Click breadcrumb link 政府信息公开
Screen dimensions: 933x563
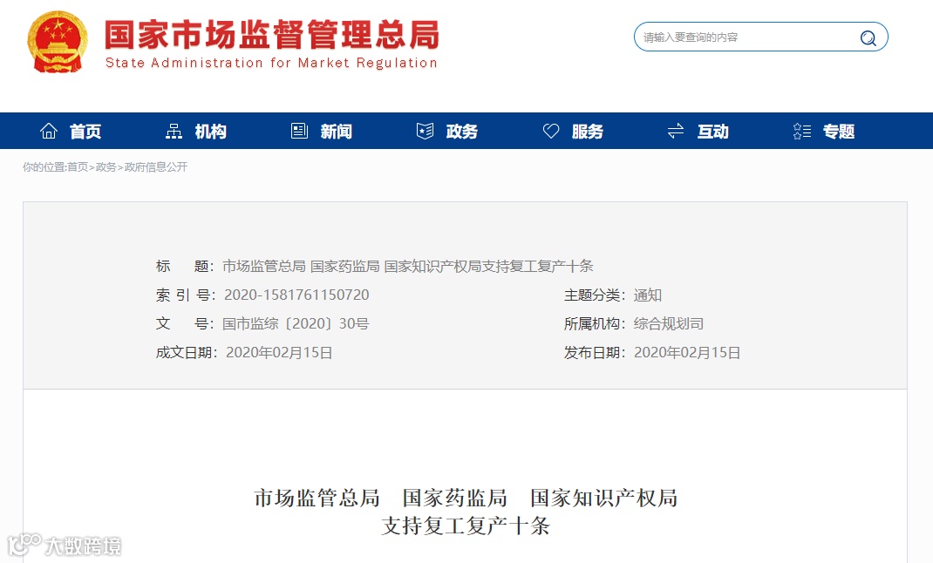156,167
